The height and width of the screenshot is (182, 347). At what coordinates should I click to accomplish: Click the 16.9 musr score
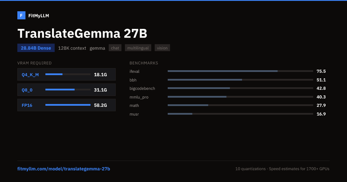[x=321, y=114]
